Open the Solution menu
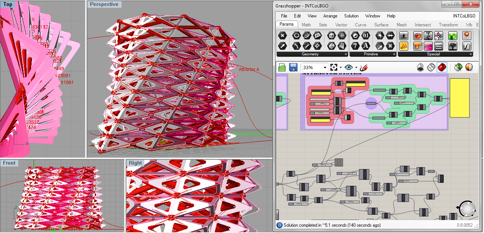Screen dimensions: 484x233 click(351, 16)
